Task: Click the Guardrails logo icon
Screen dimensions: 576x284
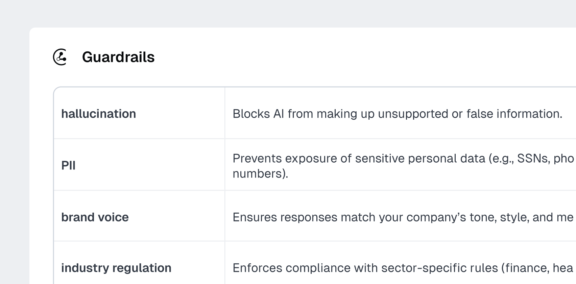Action: [60, 57]
